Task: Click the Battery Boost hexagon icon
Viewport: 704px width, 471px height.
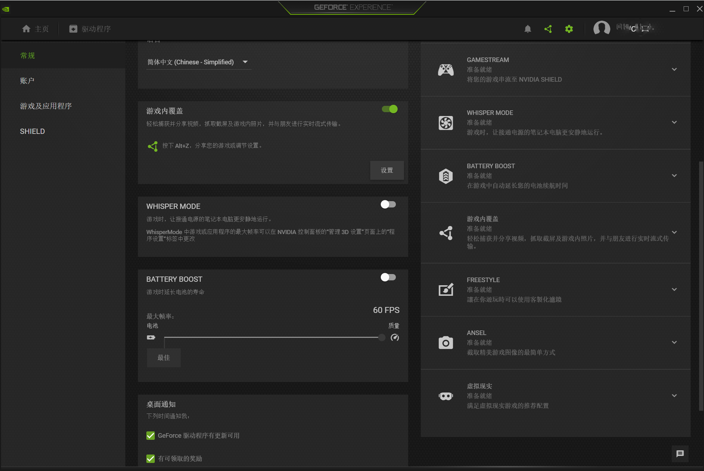Action: tap(446, 176)
